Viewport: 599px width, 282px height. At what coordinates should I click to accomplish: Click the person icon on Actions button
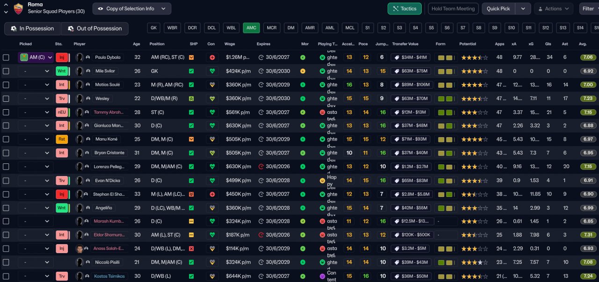pos(541,8)
